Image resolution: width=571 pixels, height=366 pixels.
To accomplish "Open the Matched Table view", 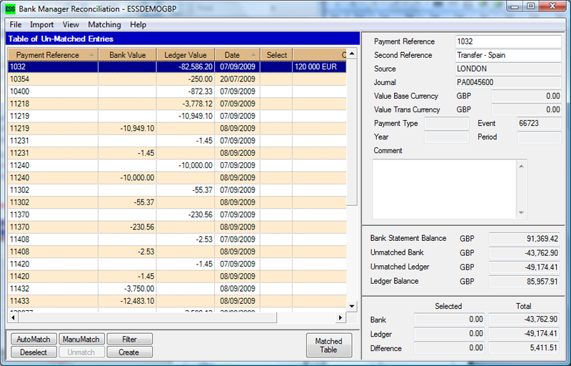I will coord(328,345).
